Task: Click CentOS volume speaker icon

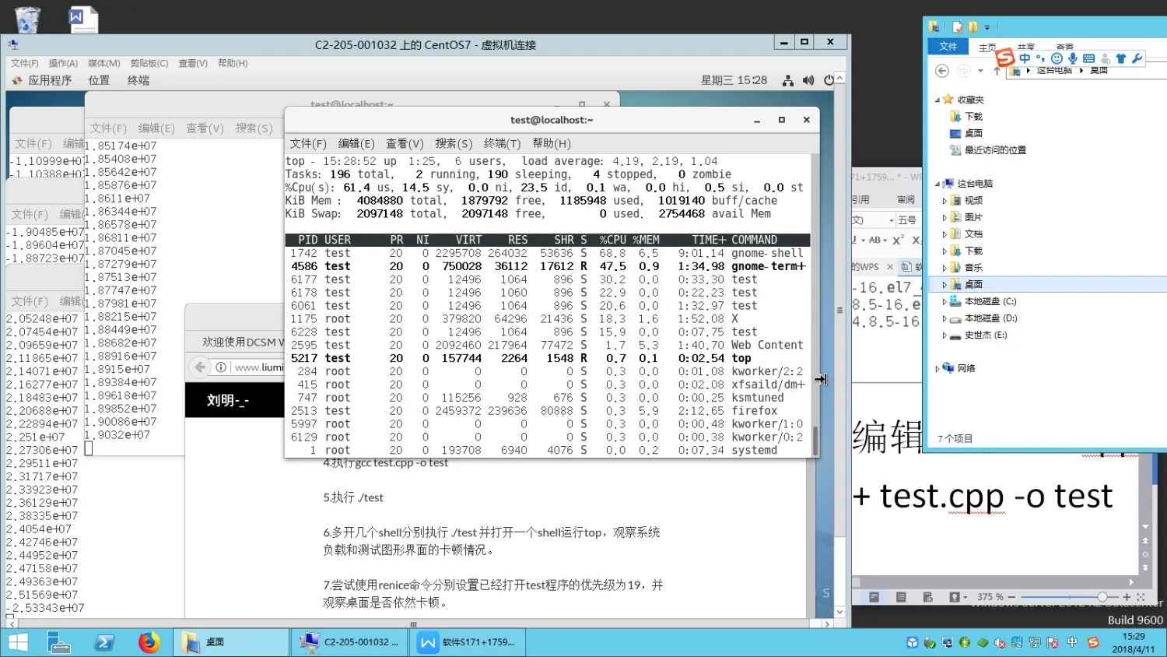Action: point(808,80)
